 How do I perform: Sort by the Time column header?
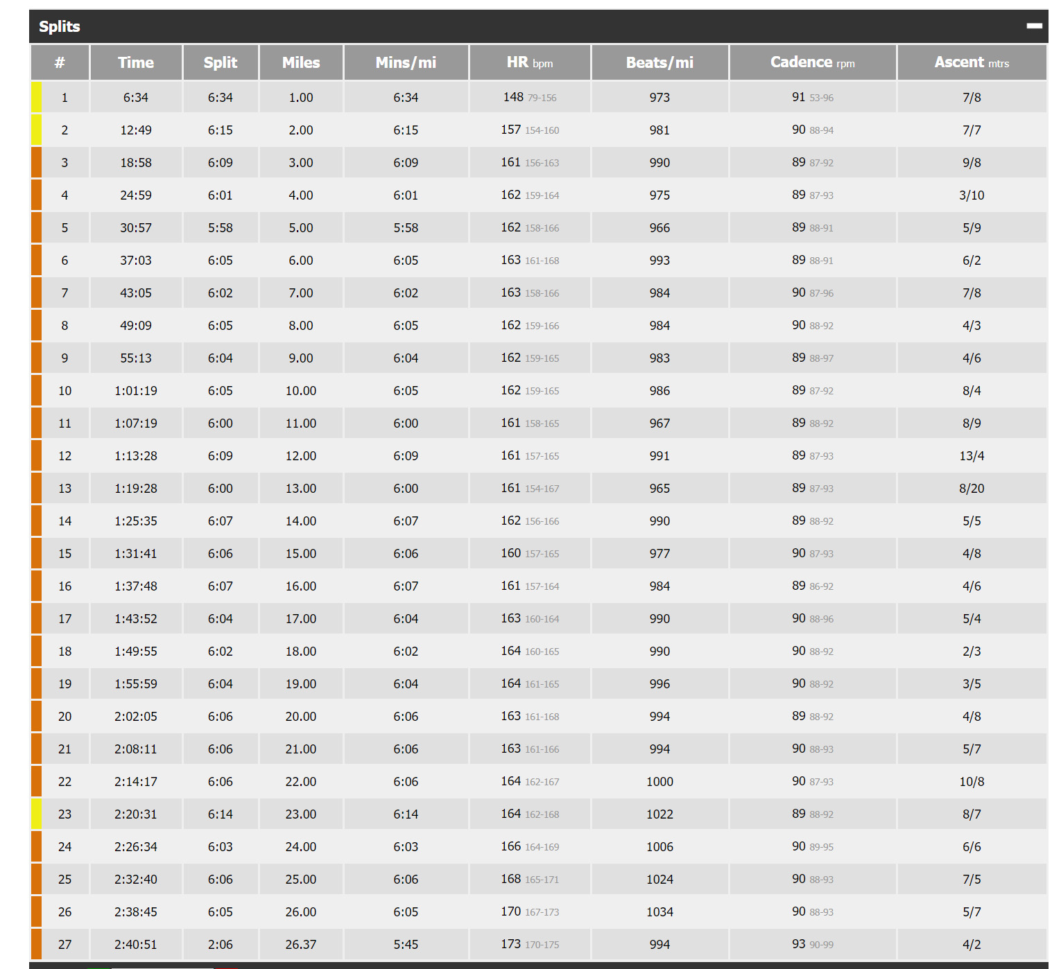[136, 62]
